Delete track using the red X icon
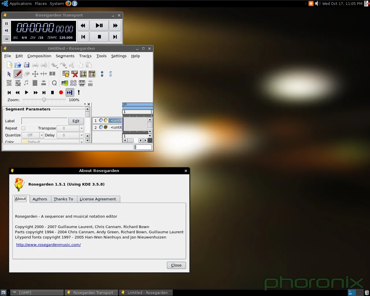This screenshot has width=370, height=296. (75, 74)
